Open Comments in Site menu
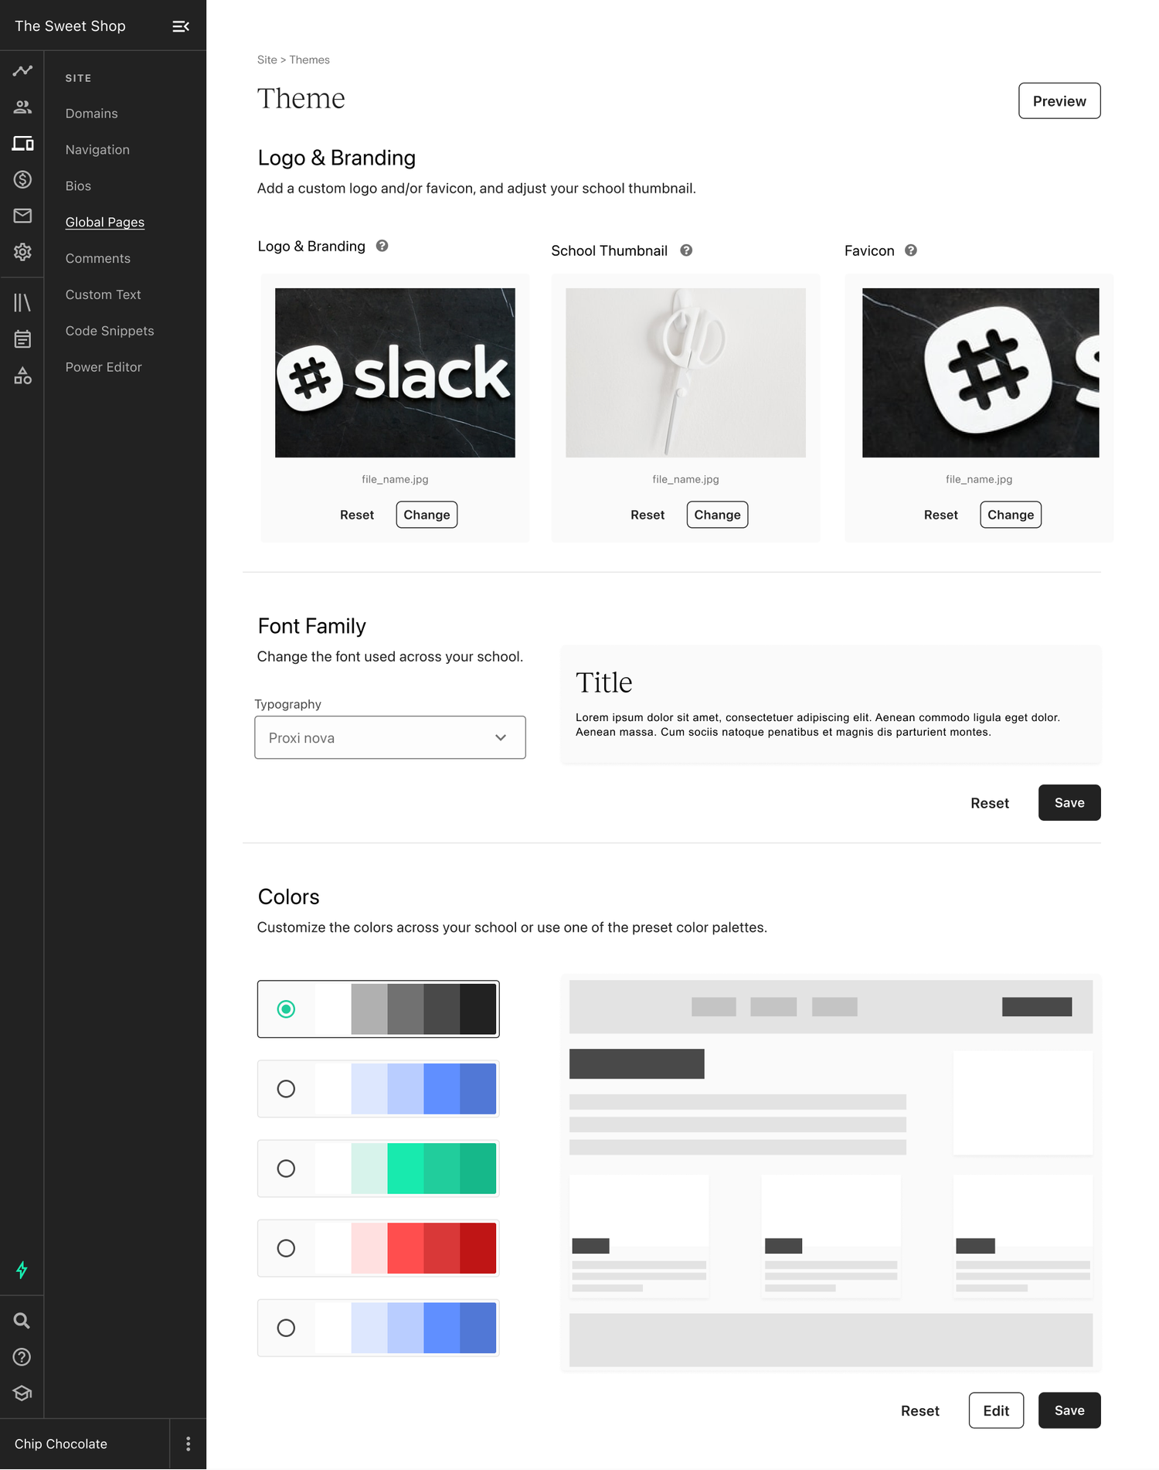This screenshot has width=1159, height=1470. (98, 259)
